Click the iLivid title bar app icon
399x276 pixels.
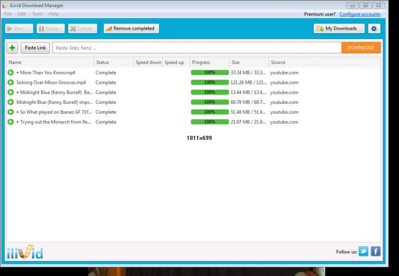pos(5,5)
